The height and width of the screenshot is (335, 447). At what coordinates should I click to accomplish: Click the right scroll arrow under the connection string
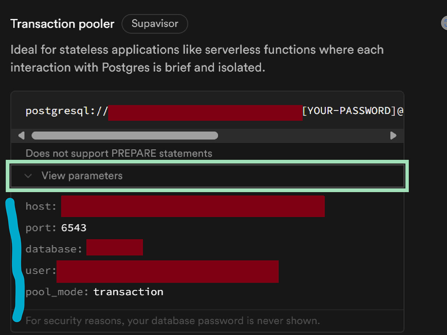[393, 135]
